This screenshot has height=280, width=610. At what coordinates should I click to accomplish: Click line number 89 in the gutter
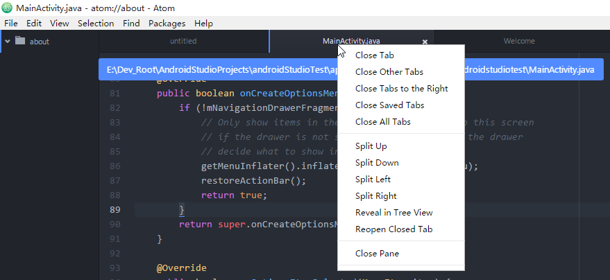[x=115, y=209]
